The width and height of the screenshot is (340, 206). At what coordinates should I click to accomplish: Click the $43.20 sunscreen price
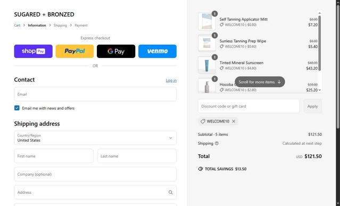click(x=312, y=68)
